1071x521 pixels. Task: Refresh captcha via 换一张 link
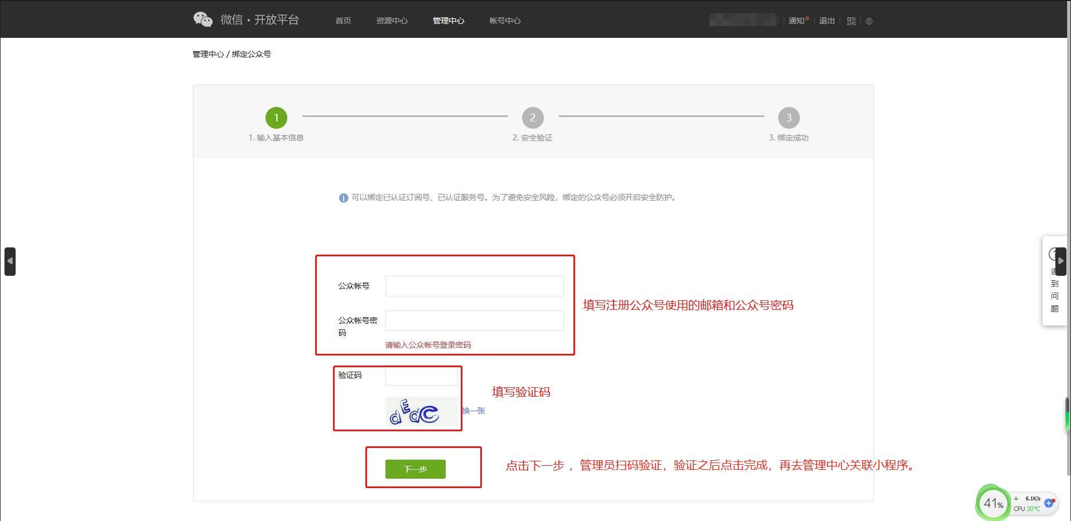point(474,411)
